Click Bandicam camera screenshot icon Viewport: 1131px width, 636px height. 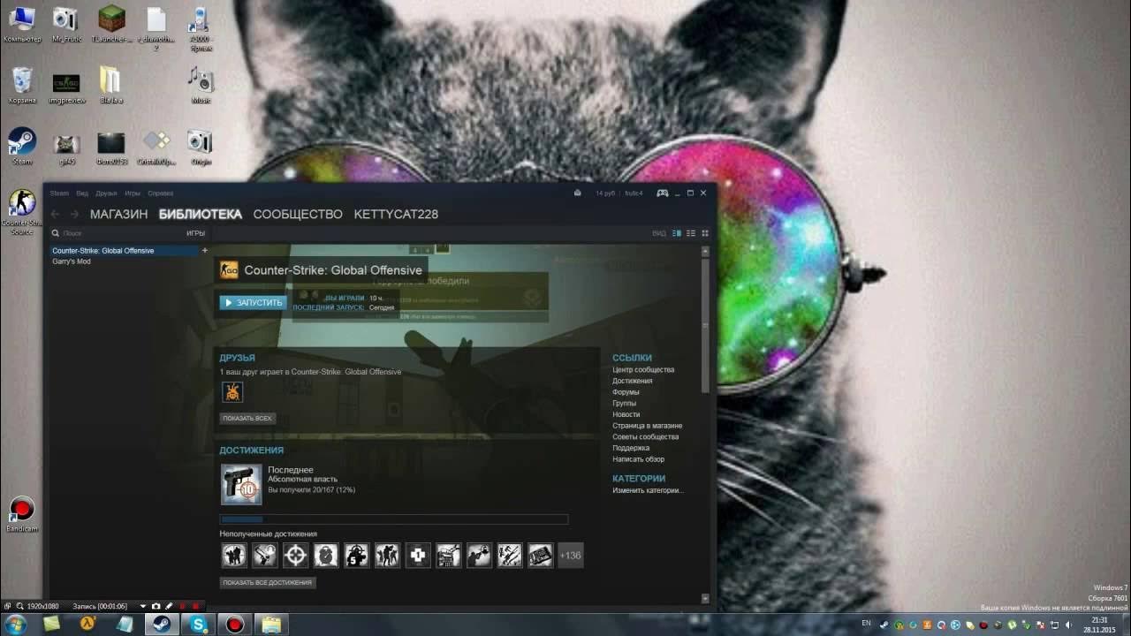tap(156, 606)
